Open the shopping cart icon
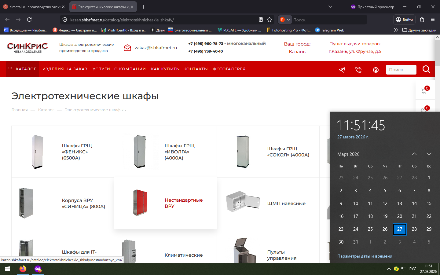Viewport: 440px width, 275px height. tap(424, 91)
